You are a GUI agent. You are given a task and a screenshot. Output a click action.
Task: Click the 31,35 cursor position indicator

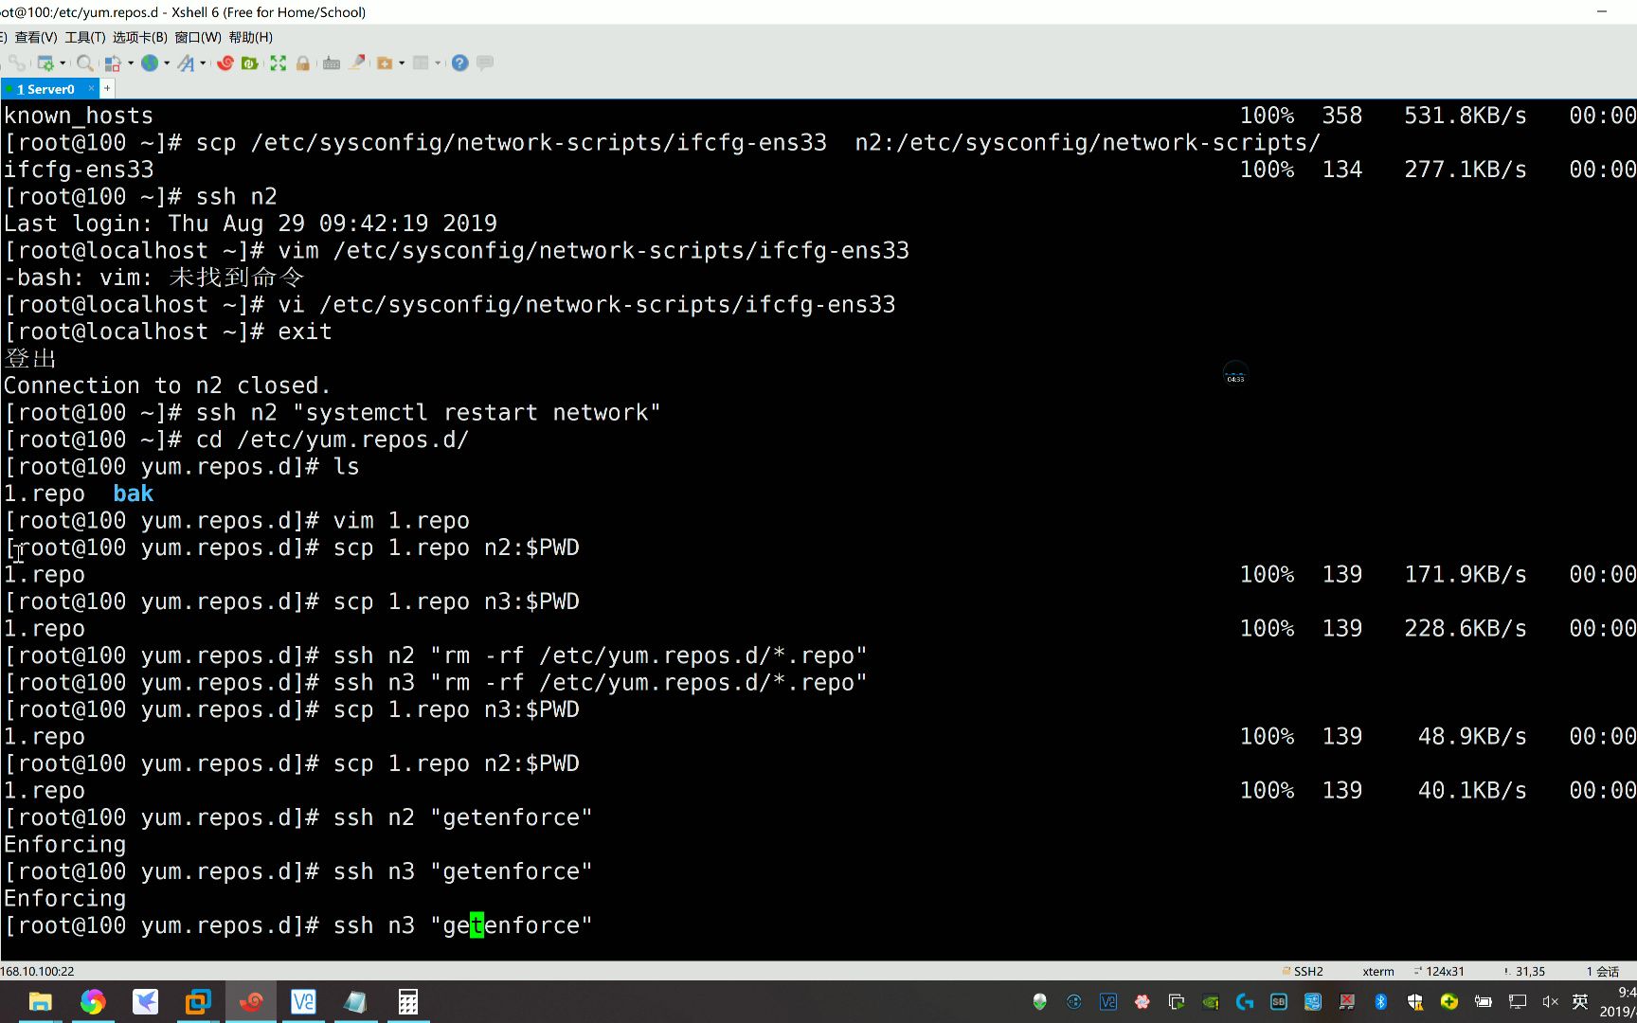click(1524, 971)
